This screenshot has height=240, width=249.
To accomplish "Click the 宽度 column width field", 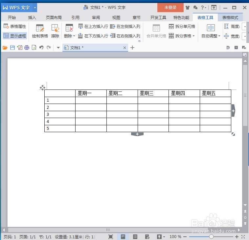I will (244, 36).
